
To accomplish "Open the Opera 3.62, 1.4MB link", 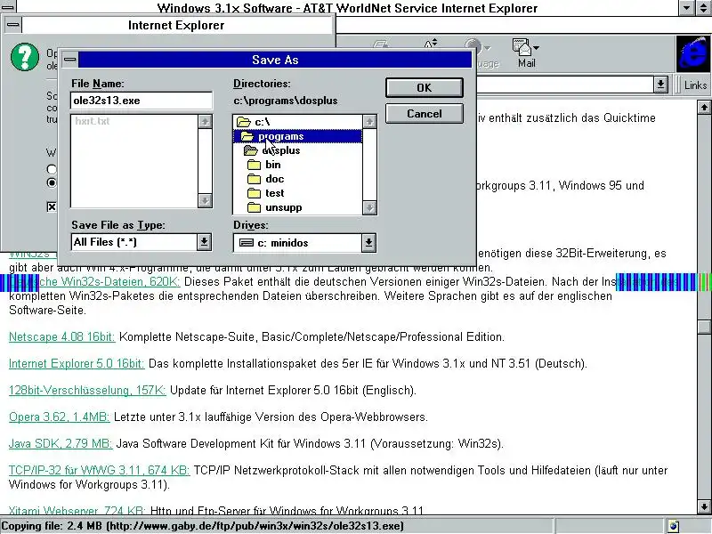I will point(59,417).
